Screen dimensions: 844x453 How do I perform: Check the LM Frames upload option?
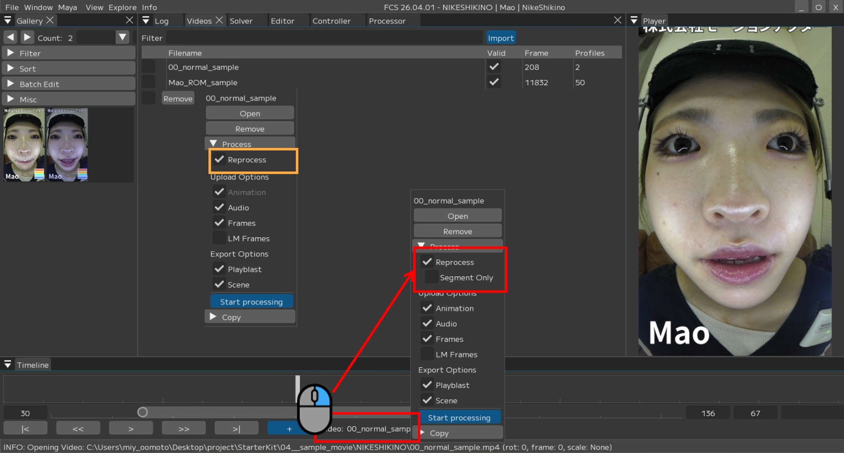point(219,238)
